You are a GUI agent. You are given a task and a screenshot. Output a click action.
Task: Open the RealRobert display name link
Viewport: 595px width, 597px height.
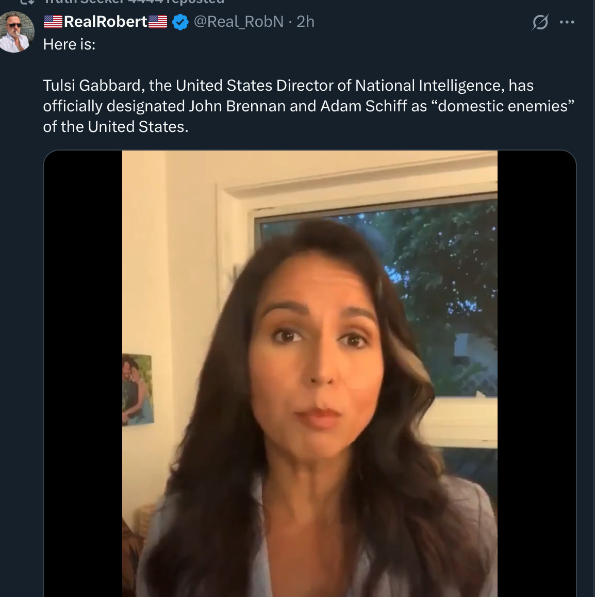105,22
